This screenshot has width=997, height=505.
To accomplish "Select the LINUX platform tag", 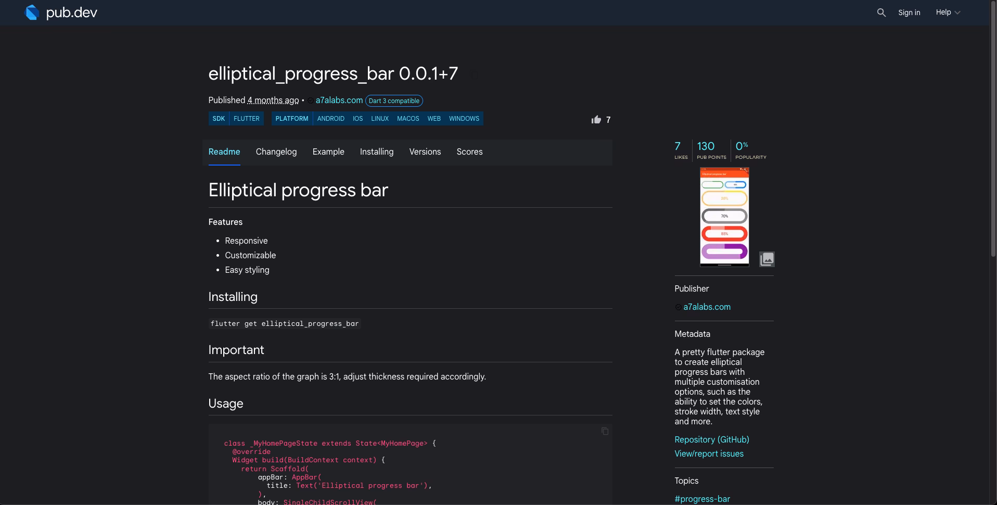I will coord(380,119).
